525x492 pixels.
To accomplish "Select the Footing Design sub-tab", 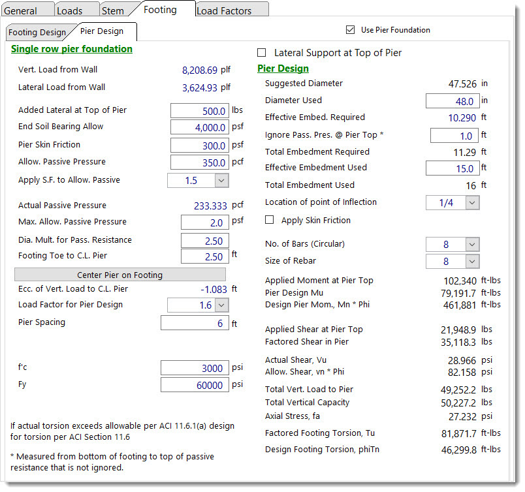I will tap(37, 32).
